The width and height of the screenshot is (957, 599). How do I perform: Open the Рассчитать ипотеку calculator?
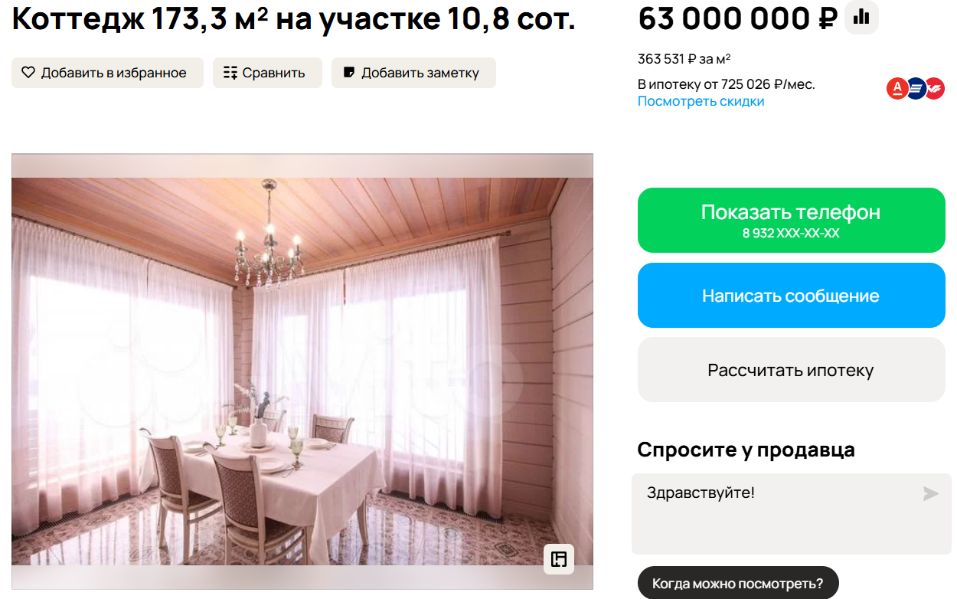pos(792,370)
